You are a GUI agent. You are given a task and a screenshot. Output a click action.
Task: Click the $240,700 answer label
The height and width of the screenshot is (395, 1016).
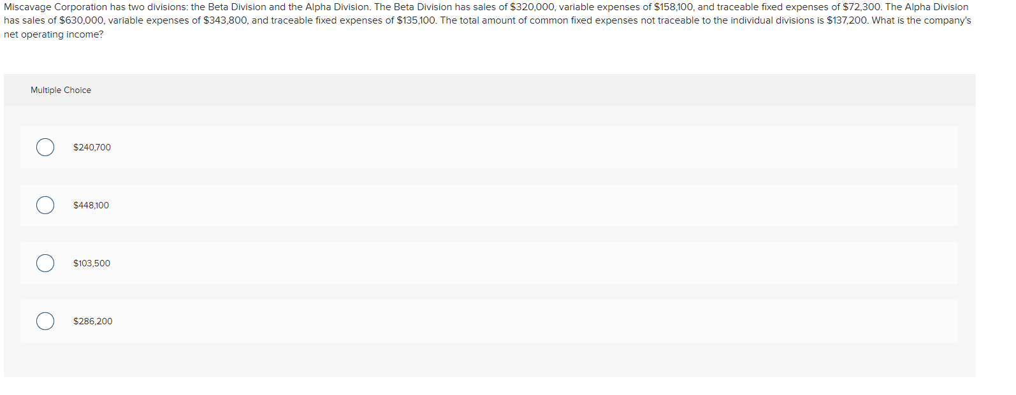(x=92, y=147)
